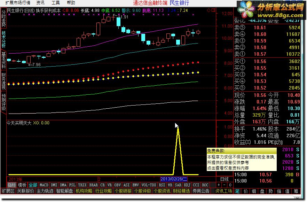Screen dimensions: 307x202
Task: Open the 扩展市场行情 menu
Action: pos(18,3)
